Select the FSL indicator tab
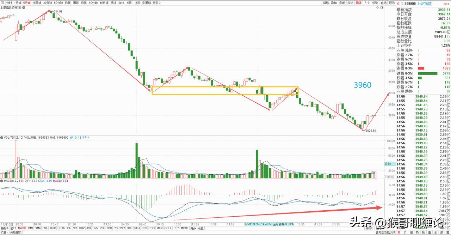Viewport: 451px width, 235px height. pyautogui.click(x=45, y=228)
